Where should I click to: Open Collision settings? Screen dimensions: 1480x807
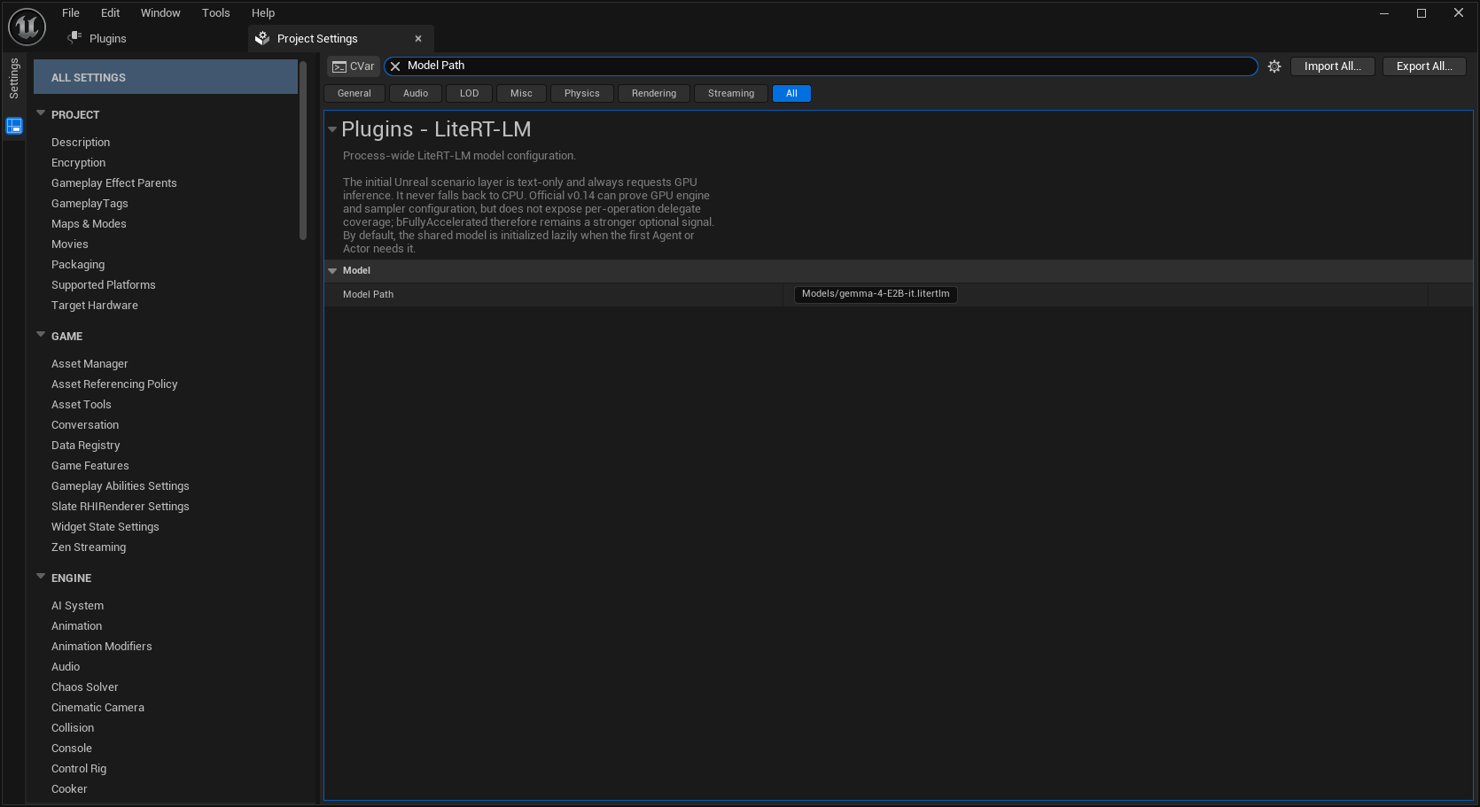point(73,727)
